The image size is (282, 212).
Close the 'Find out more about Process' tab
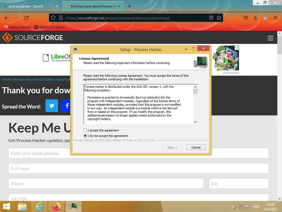tap(119, 6)
